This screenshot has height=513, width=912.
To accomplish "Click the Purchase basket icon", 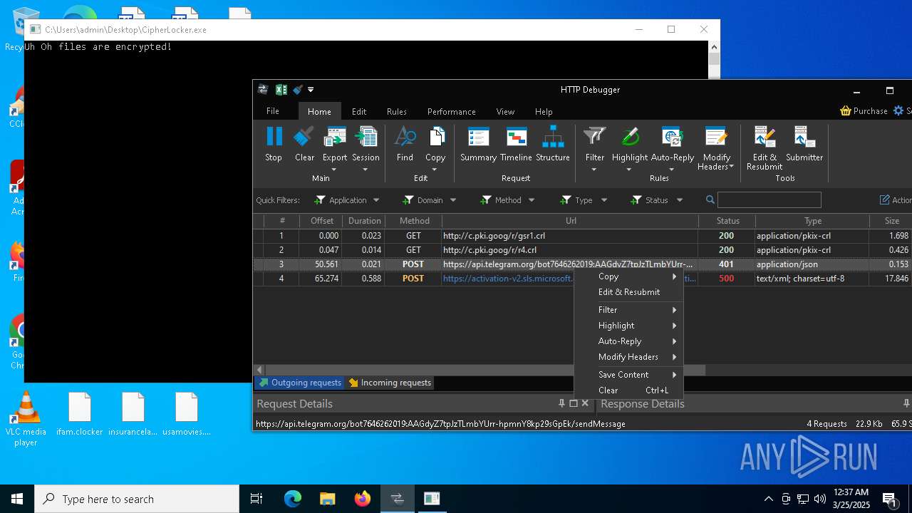I will coord(846,110).
